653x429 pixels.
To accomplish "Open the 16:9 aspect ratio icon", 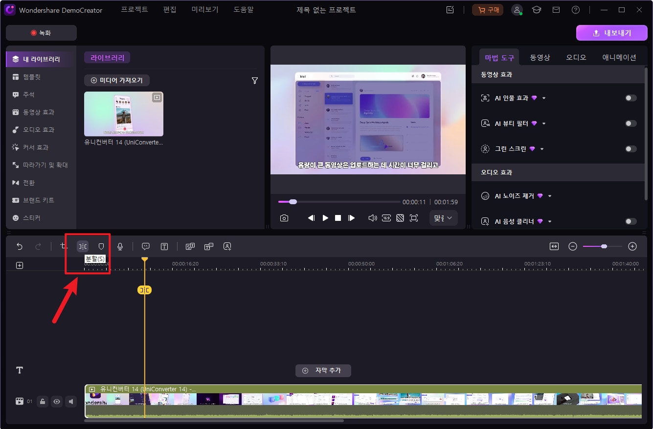I will [386, 218].
